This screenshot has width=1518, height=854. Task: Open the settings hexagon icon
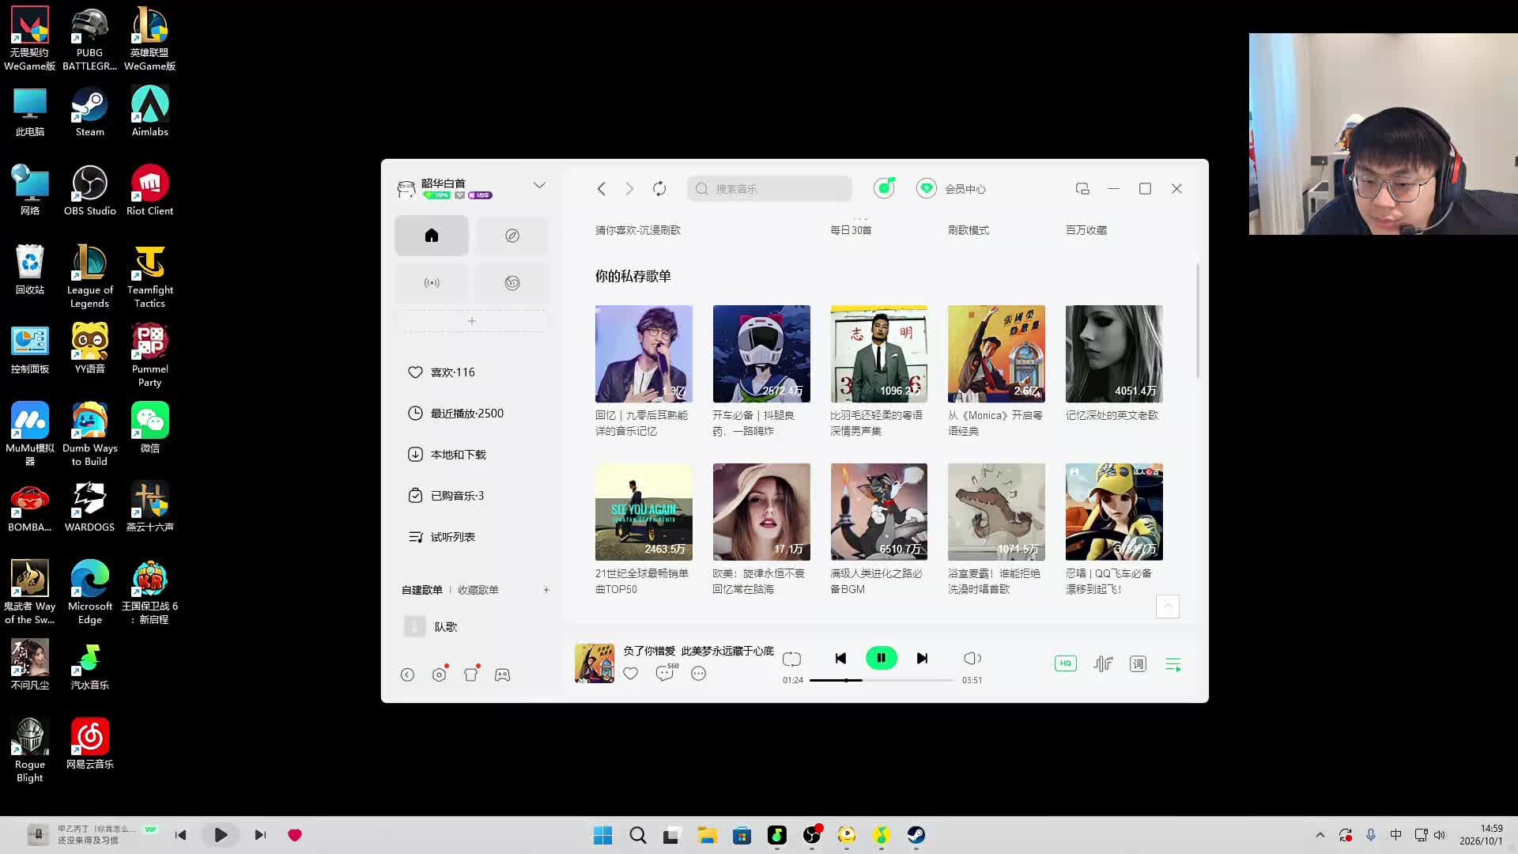[x=440, y=675]
